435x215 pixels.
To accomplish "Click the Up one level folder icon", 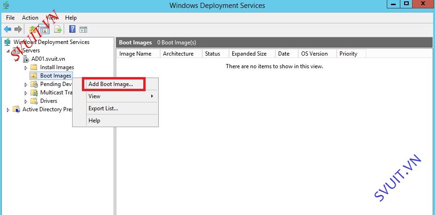I will tap(33, 29).
